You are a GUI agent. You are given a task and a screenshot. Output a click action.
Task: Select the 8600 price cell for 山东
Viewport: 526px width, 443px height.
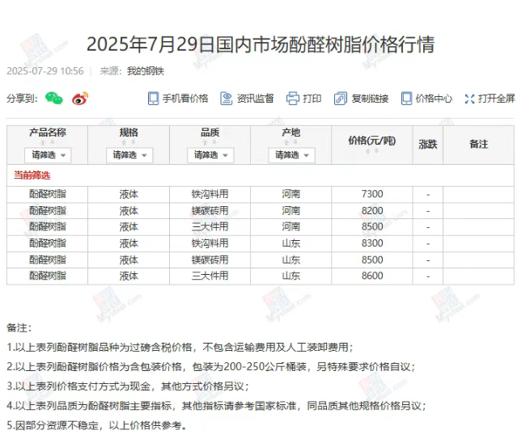pos(371,276)
